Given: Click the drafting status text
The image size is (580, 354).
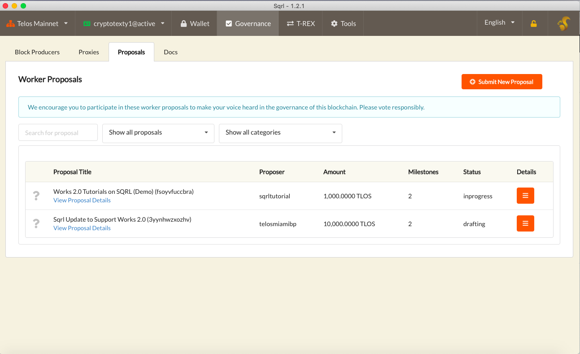Looking at the screenshot, I should (x=474, y=224).
